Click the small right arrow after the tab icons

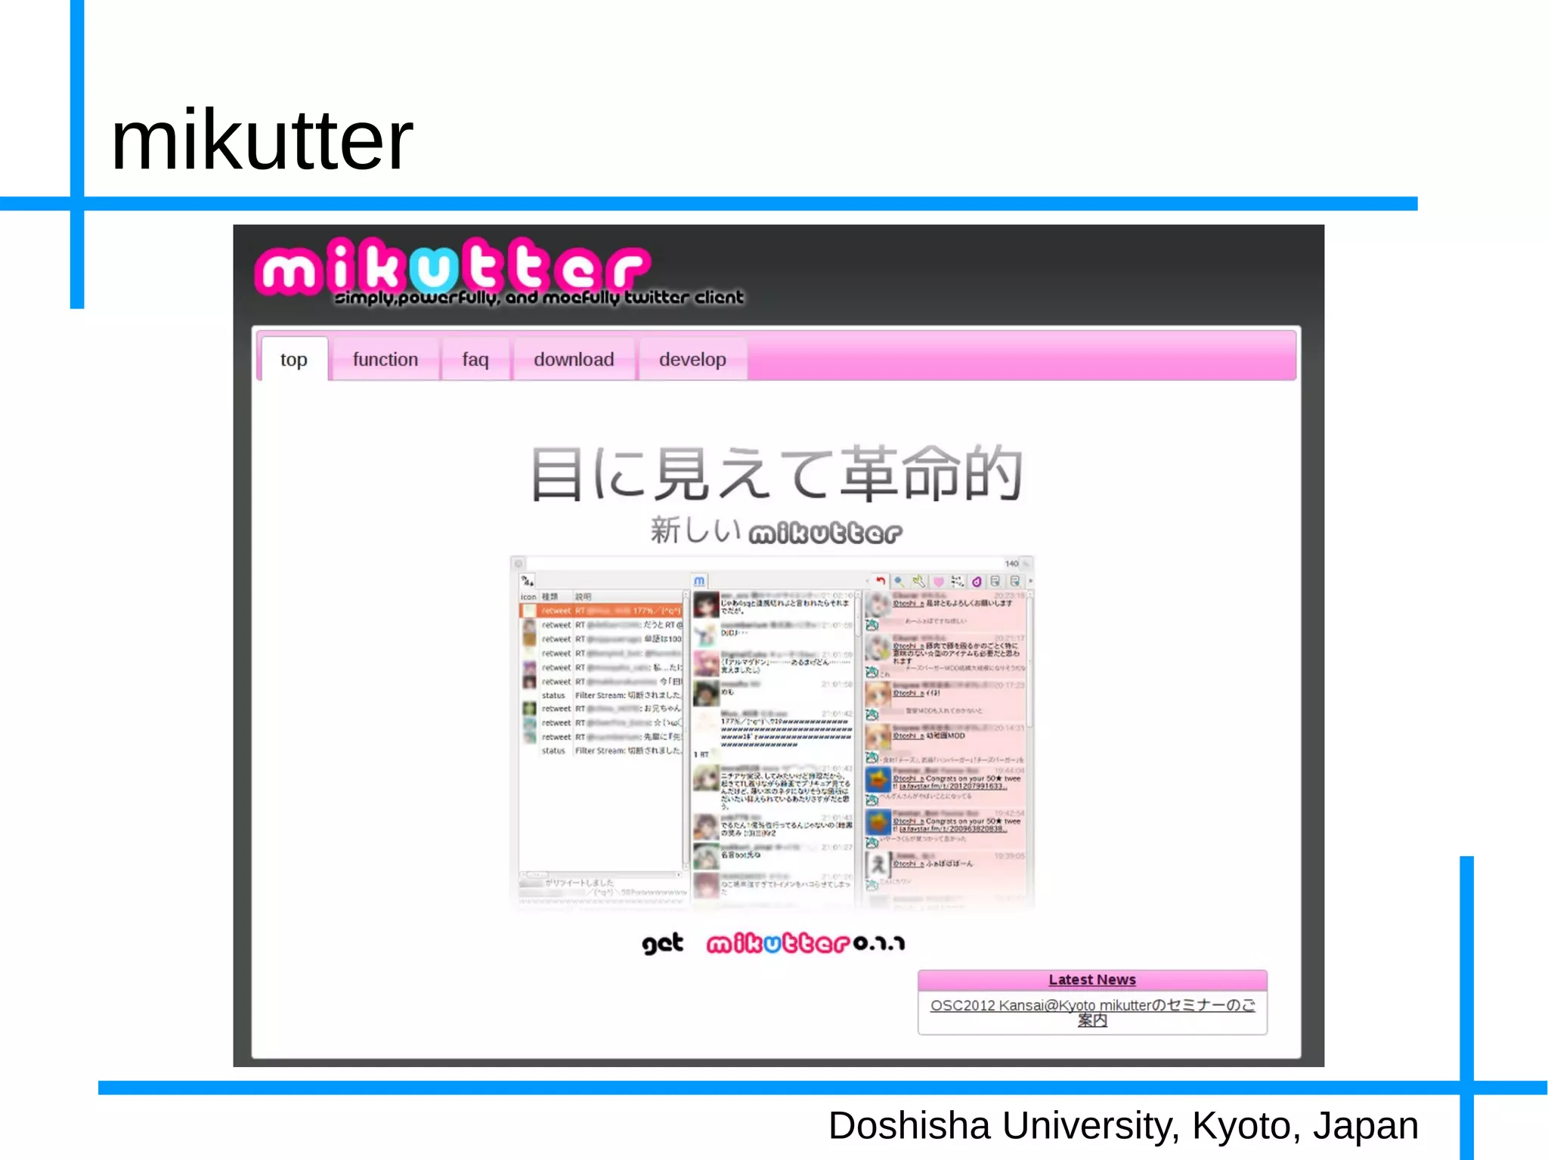pyautogui.click(x=1030, y=581)
